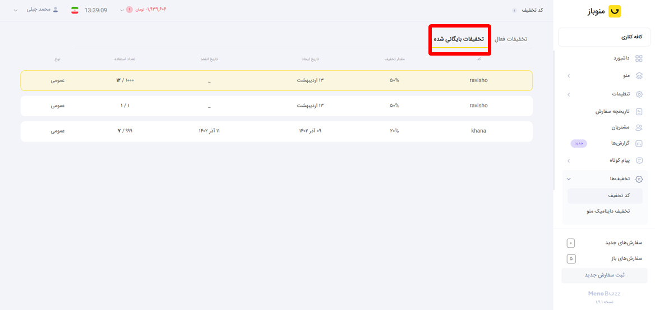This screenshot has width=655, height=310.
Task: Click ۱۱ آذر ۱۴۰۲ expiry date
Action: click(209, 131)
